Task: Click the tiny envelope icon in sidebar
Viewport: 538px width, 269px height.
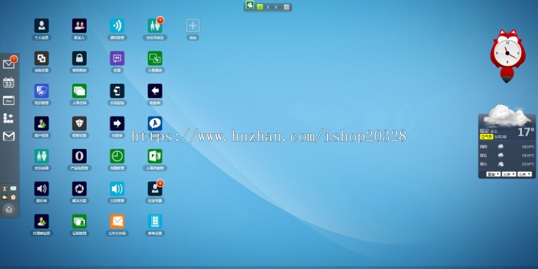Action: pos(13,188)
